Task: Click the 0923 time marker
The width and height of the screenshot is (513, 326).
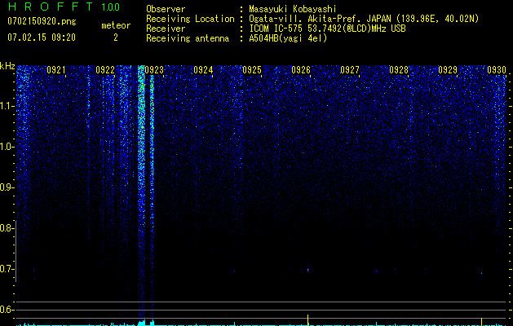Action: 154,70
